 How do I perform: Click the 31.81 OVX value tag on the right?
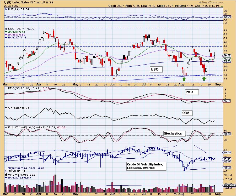(x=227, y=159)
